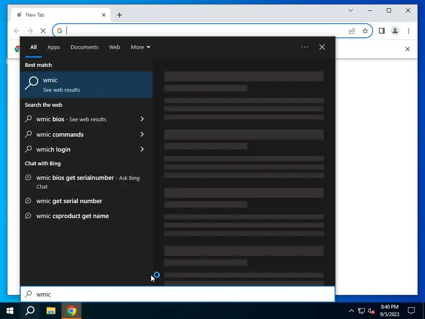Switch to the Web search tab
Image resolution: width=425 pixels, height=319 pixels.
pos(115,47)
